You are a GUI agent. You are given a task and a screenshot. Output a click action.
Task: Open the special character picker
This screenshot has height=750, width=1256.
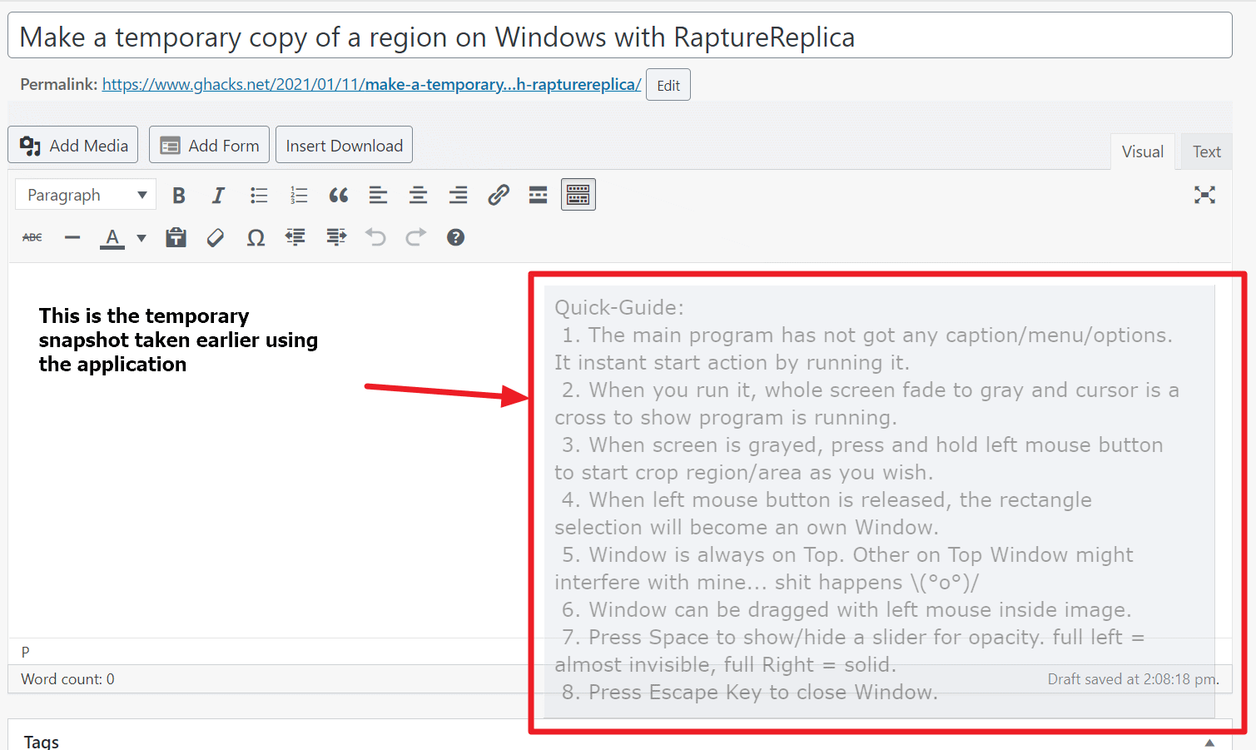(x=256, y=237)
